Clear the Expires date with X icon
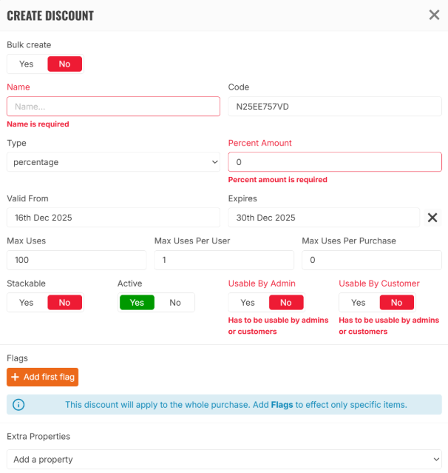The height and width of the screenshot is (473, 448). [x=433, y=218]
